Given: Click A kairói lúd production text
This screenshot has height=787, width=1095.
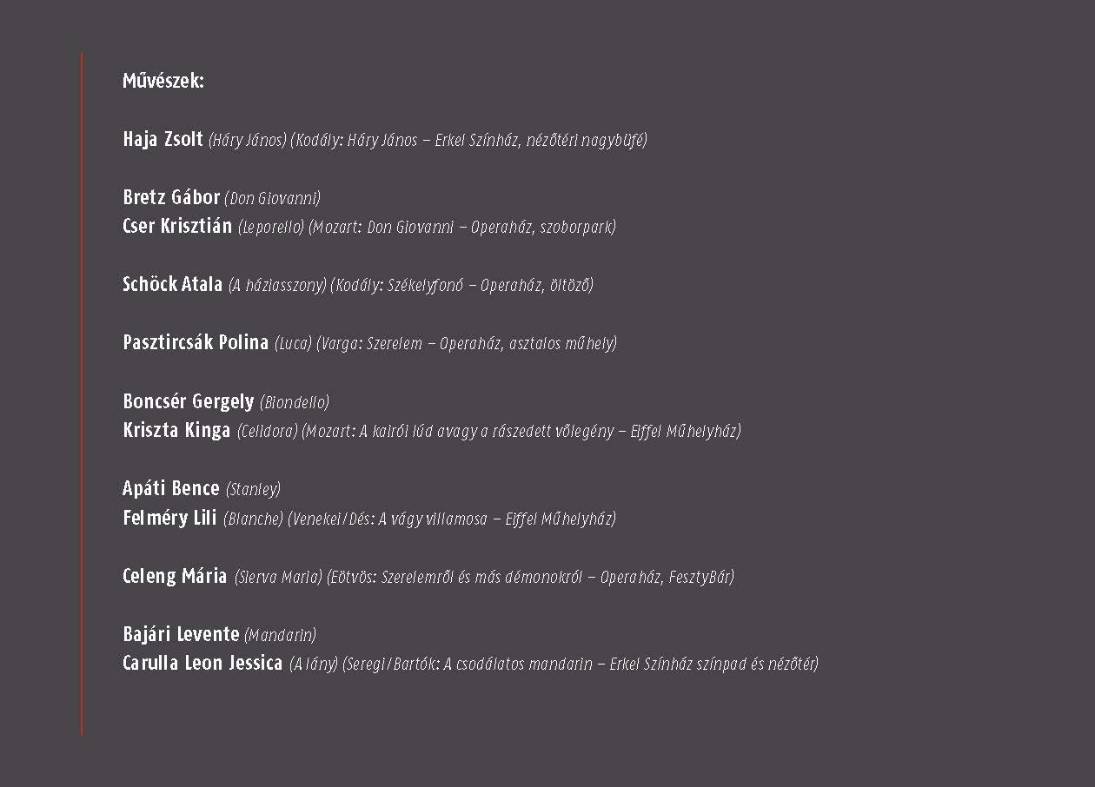Looking at the screenshot, I should (521, 431).
